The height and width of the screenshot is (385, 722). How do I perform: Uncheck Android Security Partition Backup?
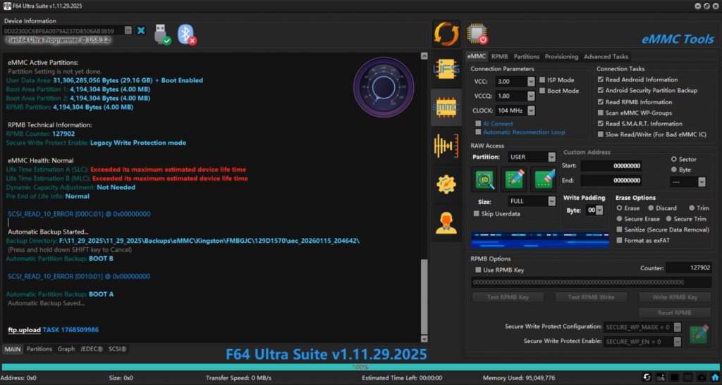[x=601, y=91]
